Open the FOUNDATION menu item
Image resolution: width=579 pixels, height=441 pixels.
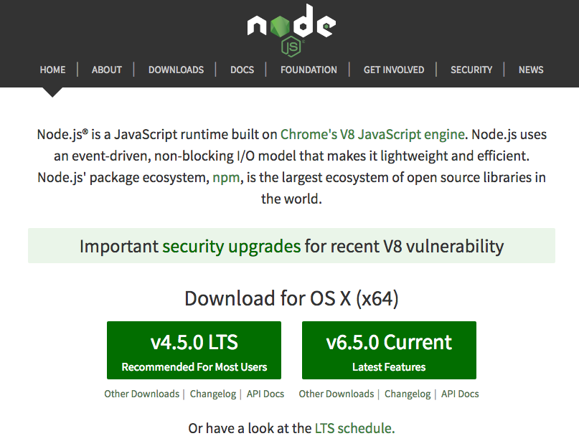[x=309, y=70]
